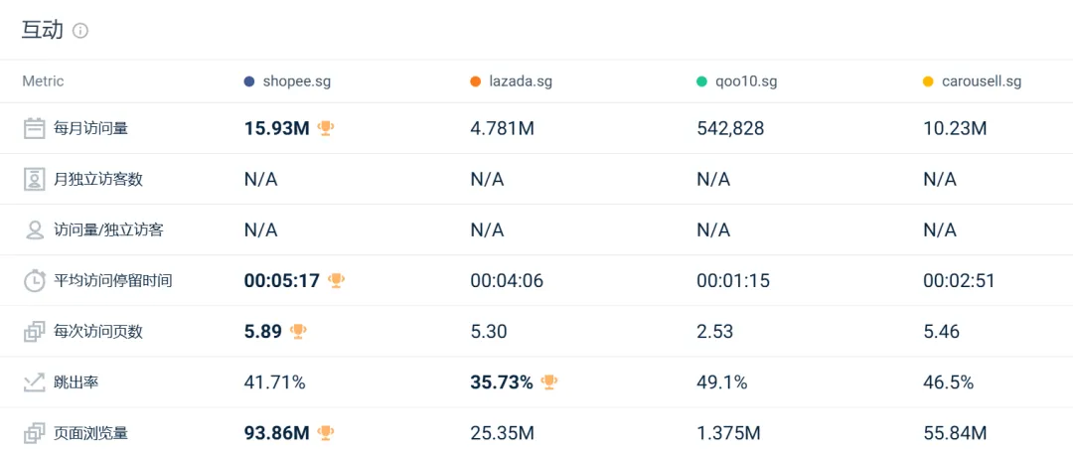Select the 49.1% bounce rate value
Image resolution: width=1073 pixels, height=455 pixels.
pyautogui.click(x=722, y=381)
